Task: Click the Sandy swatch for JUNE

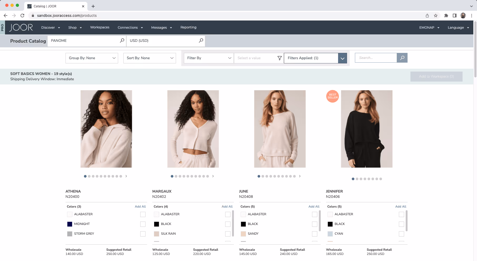Action: (x=243, y=234)
